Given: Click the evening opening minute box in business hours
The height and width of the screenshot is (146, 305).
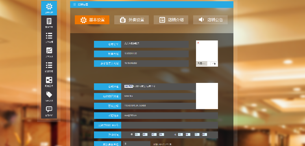Looking at the screenshot, I should click(188, 135).
